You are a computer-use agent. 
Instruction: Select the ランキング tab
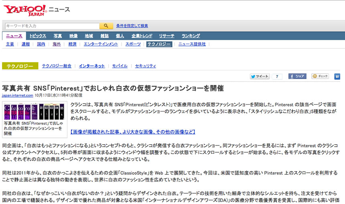(191, 36)
